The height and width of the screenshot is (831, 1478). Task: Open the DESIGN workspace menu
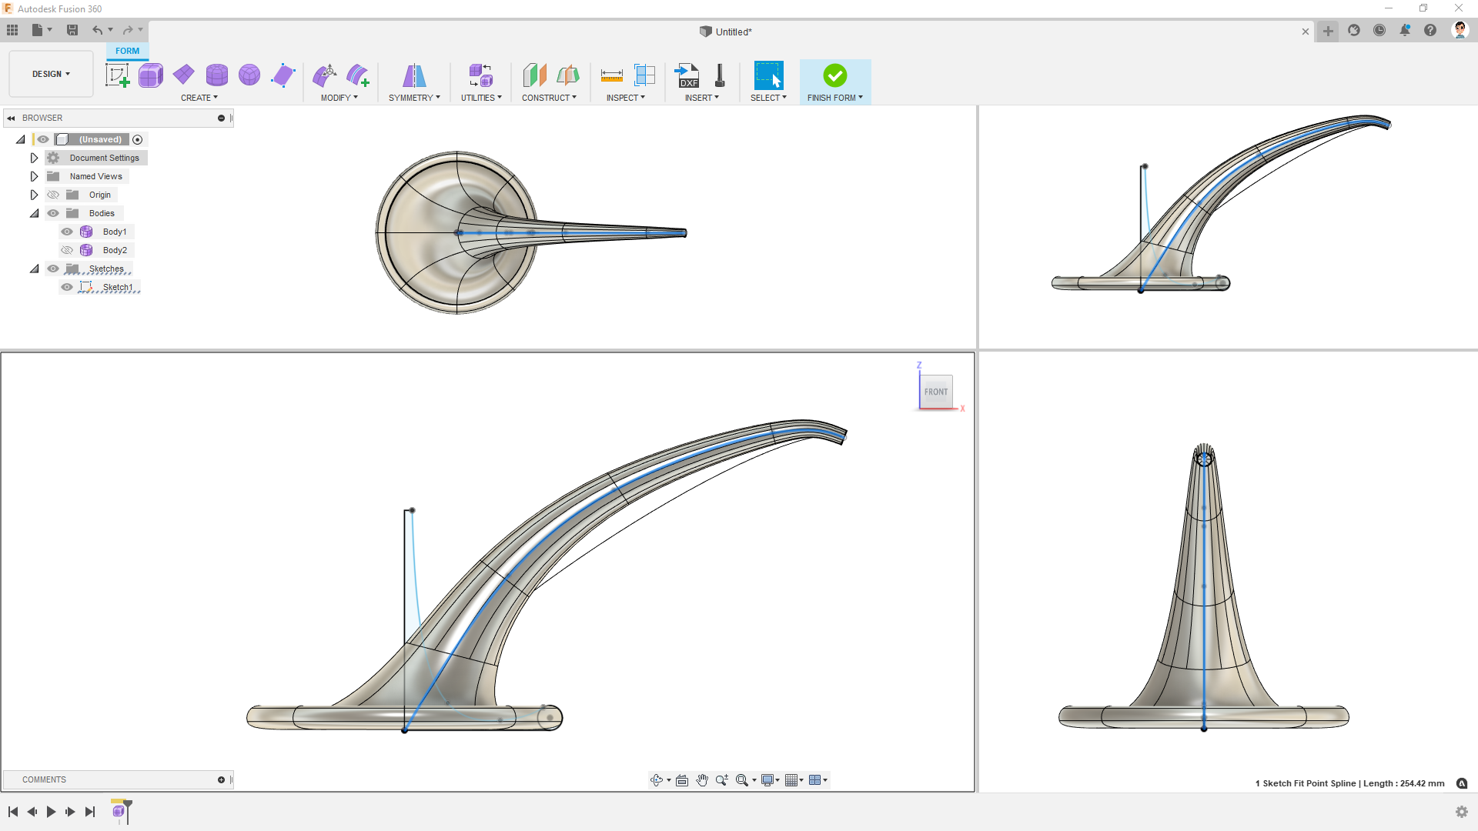(x=50, y=73)
